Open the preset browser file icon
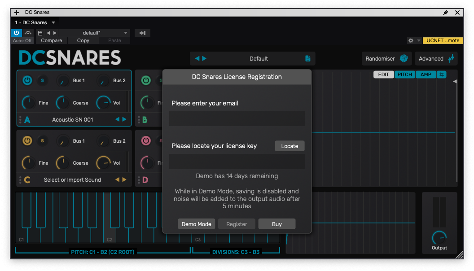The width and height of the screenshot is (474, 271). [308, 58]
